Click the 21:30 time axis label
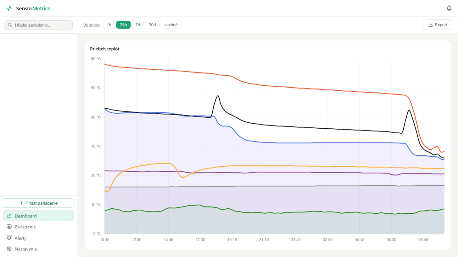 point(264,240)
